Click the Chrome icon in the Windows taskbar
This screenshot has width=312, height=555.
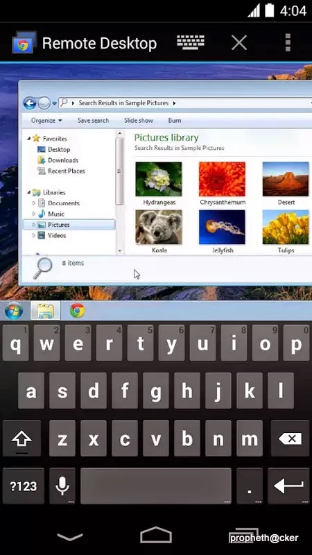tap(77, 311)
